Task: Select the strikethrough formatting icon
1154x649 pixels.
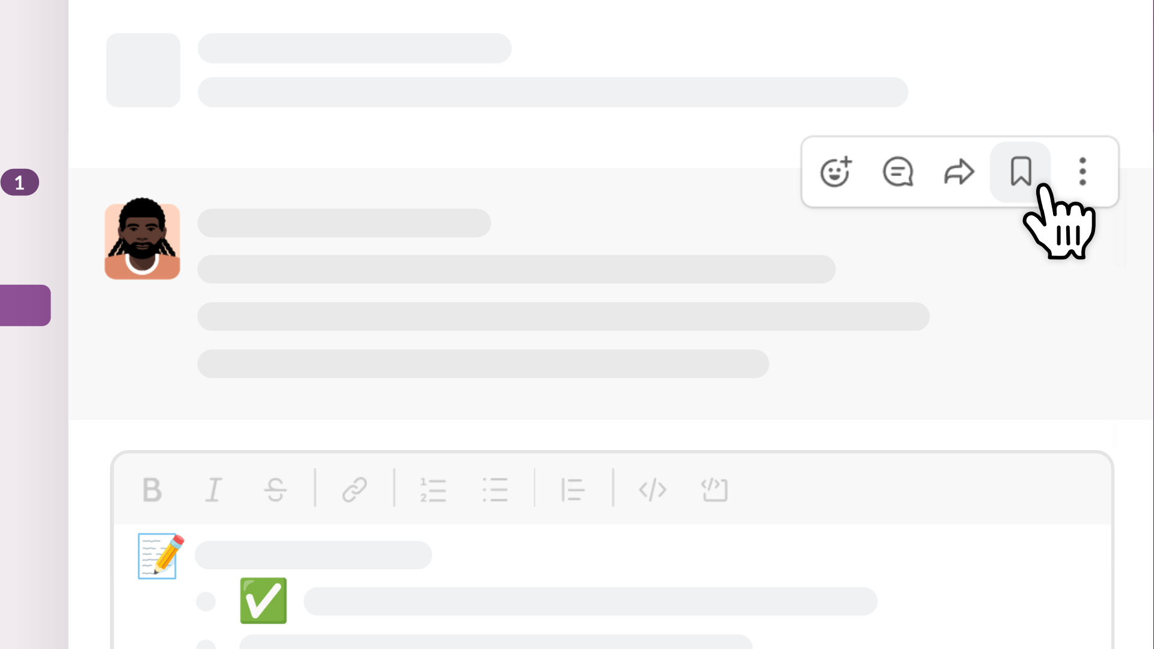Action: click(x=276, y=490)
